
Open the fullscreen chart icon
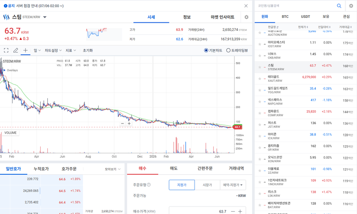pos(6,50)
